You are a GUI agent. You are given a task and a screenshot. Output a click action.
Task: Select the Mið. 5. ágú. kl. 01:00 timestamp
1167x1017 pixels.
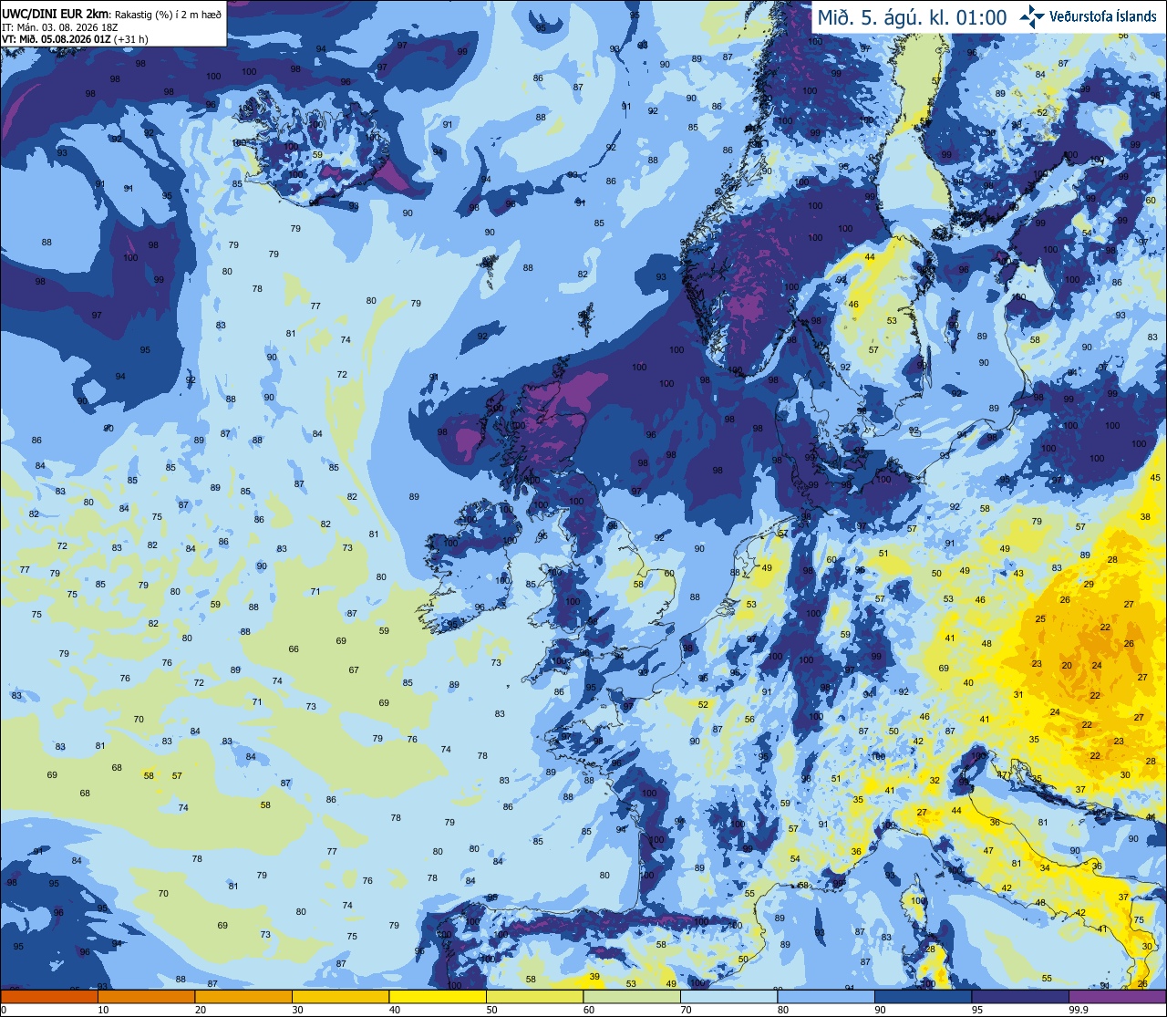click(x=912, y=16)
